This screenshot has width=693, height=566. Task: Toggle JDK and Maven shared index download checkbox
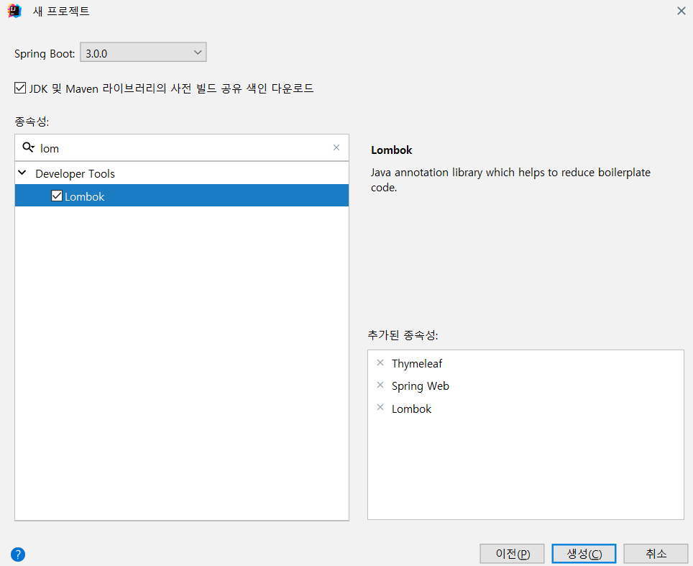click(20, 88)
